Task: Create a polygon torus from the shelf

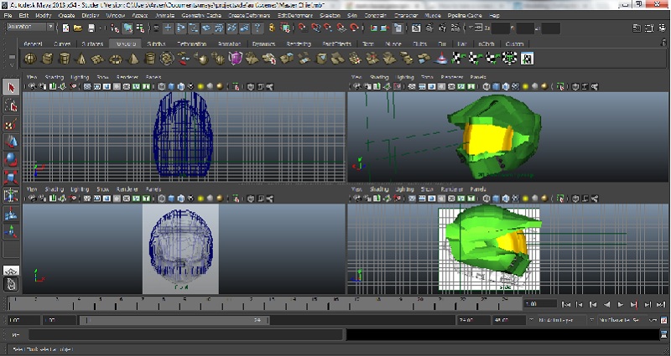Action: [x=116, y=59]
